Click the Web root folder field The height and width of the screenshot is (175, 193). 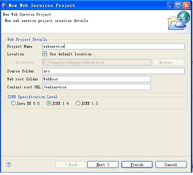[97, 79]
